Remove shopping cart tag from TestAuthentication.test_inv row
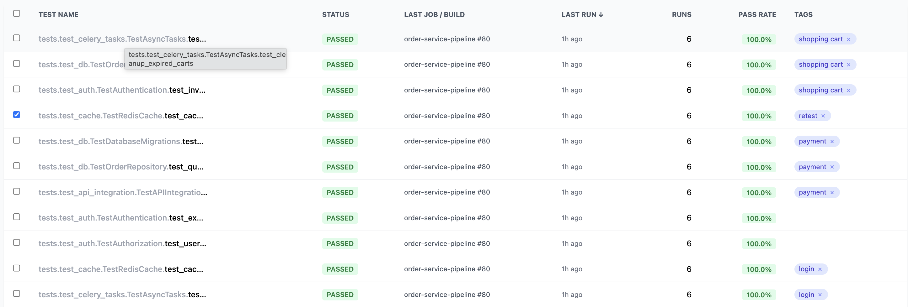The image size is (908, 307). (848, 91)
